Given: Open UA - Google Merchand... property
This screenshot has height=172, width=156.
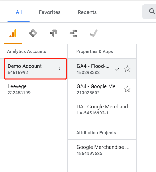Looking at the screenshot, I should point(102,109).
